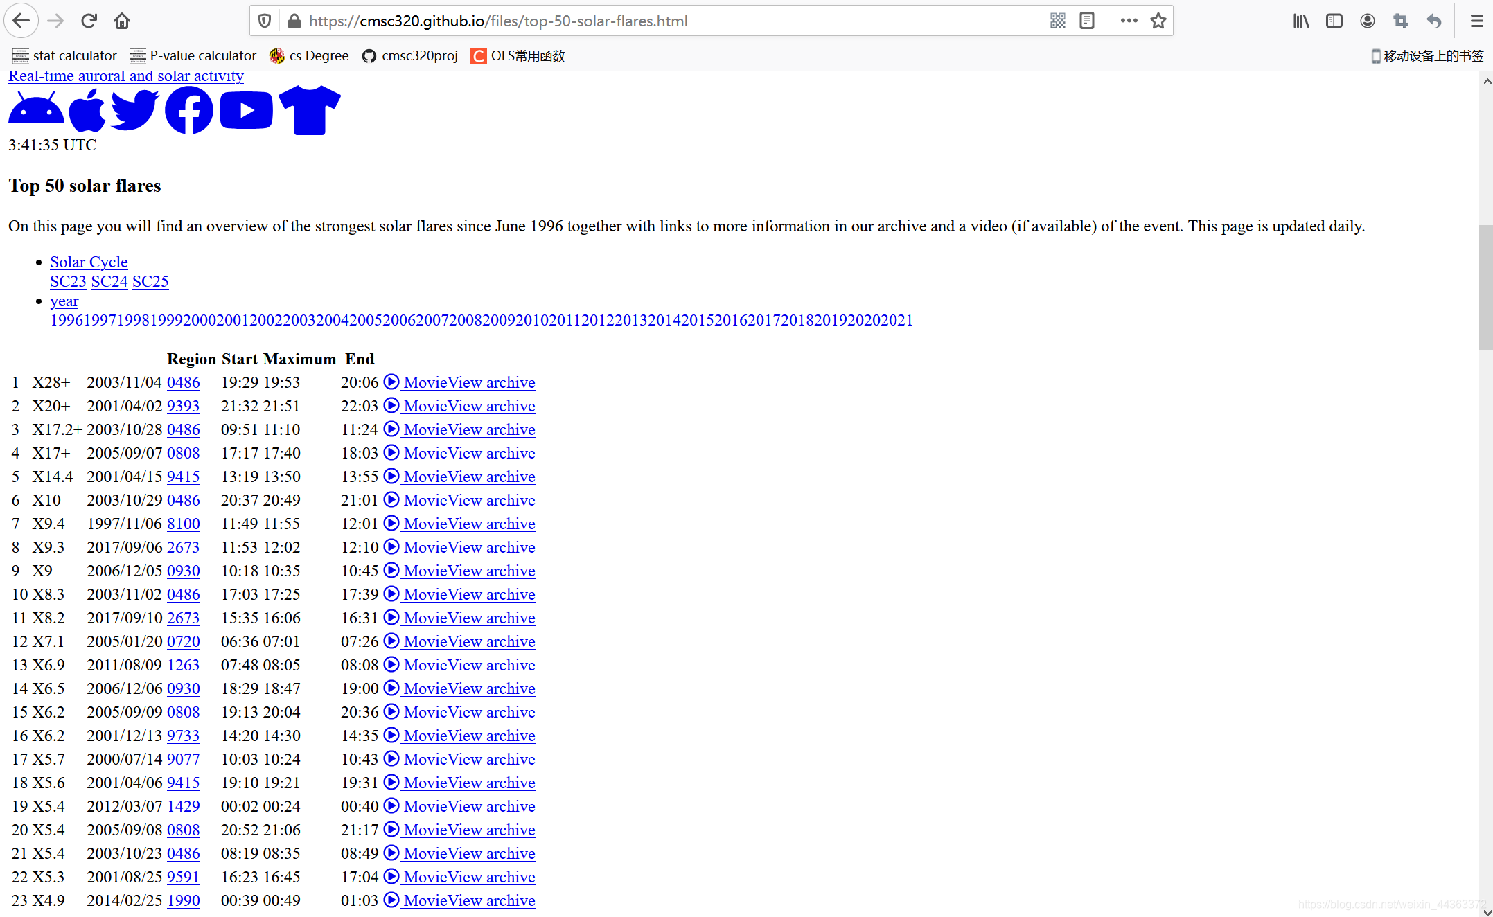The image size is (1493, 917).
Task: Click the Android app icon
Action: click(x=36, y=109)
